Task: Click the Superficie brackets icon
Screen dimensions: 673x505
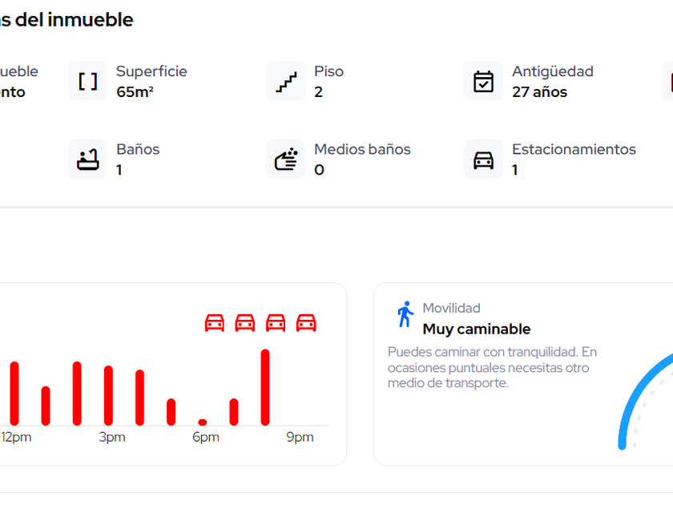Action: click(x=87, y=82)
